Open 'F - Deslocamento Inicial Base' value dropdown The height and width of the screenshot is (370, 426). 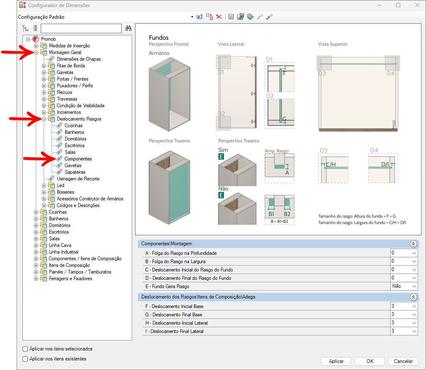tap(414, 306)
